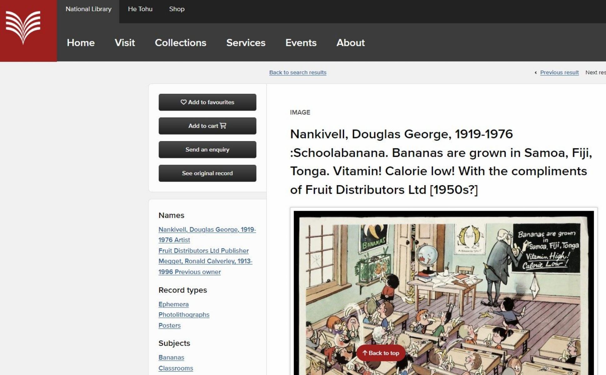Viewport: 606px width, 375px height.
Task: Go to the Events section
Action: click(301, 42)
